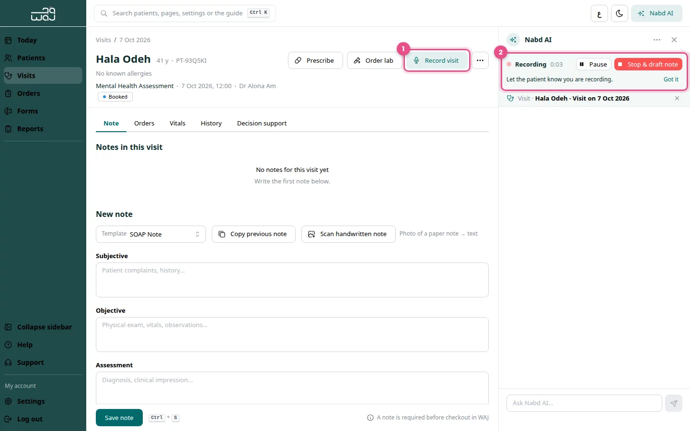Click Scan handwritten note

click(348, 234)
